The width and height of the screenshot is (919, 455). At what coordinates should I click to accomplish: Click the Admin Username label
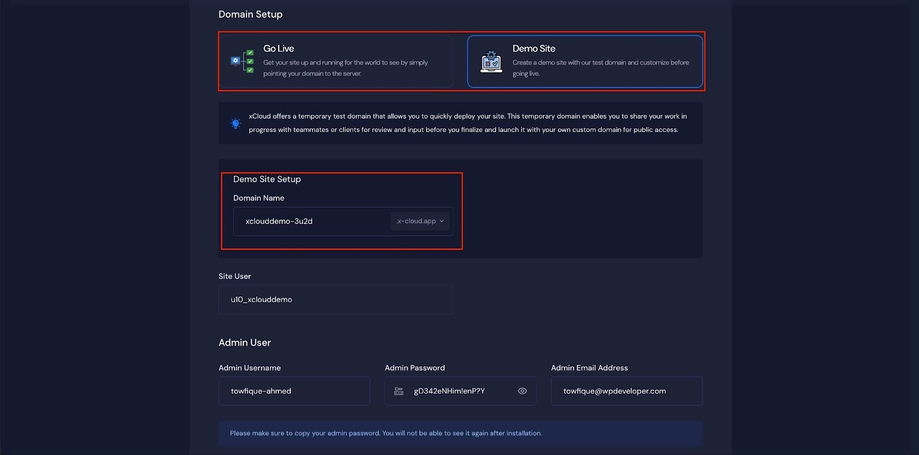249,368
